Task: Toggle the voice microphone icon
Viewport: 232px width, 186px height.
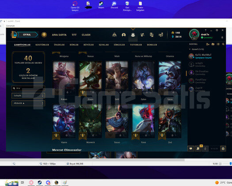Action: (205, 148)
